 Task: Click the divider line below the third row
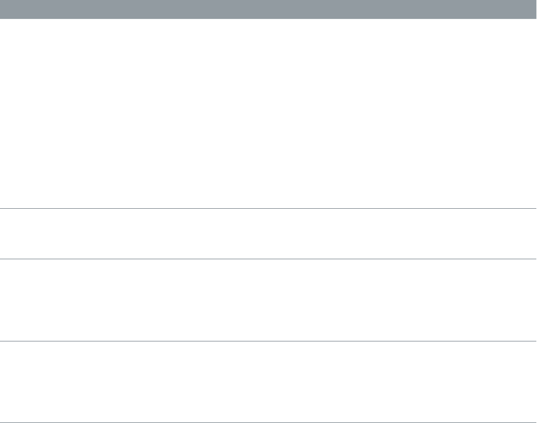pyautogui.click(x=268, y=341)
